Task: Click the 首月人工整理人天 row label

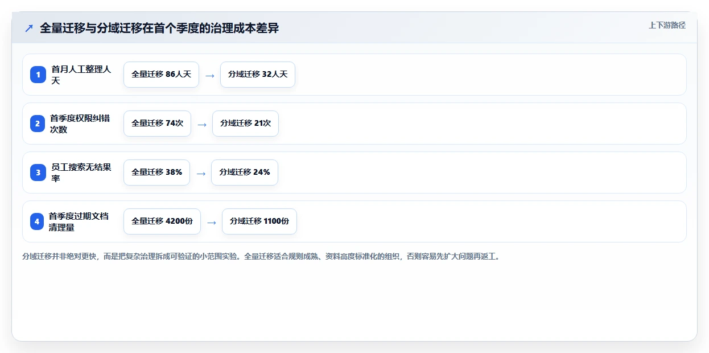Action: (x=81, y=75)
